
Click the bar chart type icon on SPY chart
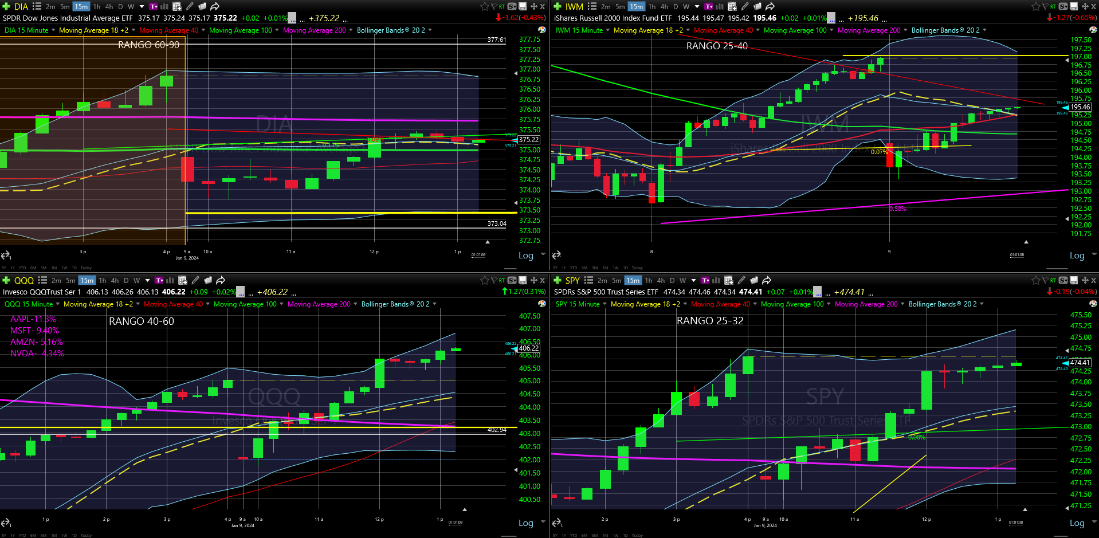[716, 280]
